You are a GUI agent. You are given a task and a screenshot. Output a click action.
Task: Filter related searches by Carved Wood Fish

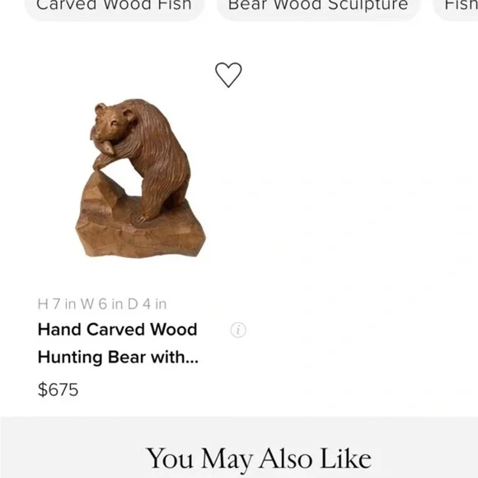point(114,7)
